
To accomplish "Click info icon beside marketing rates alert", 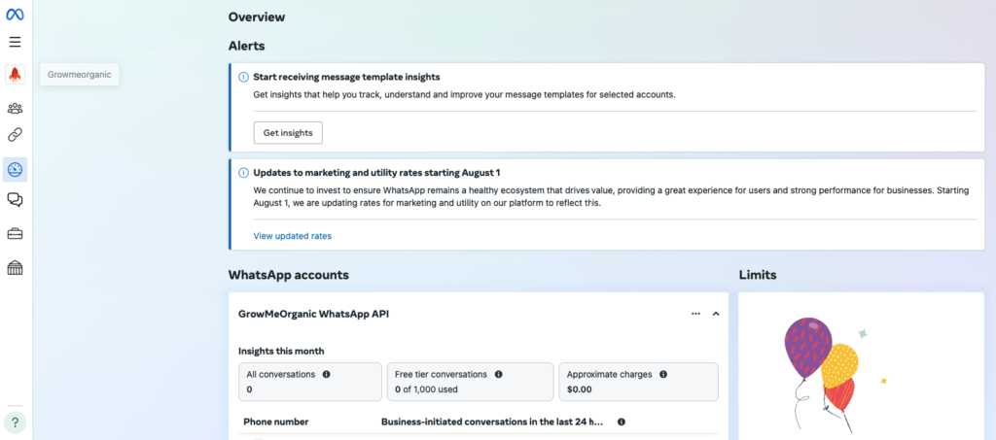I will tap(243, 173).
